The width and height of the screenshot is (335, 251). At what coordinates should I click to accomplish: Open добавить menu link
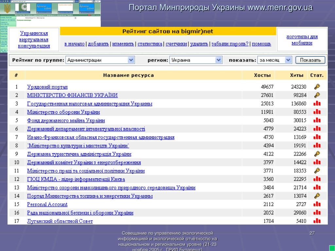pos(98,44)
